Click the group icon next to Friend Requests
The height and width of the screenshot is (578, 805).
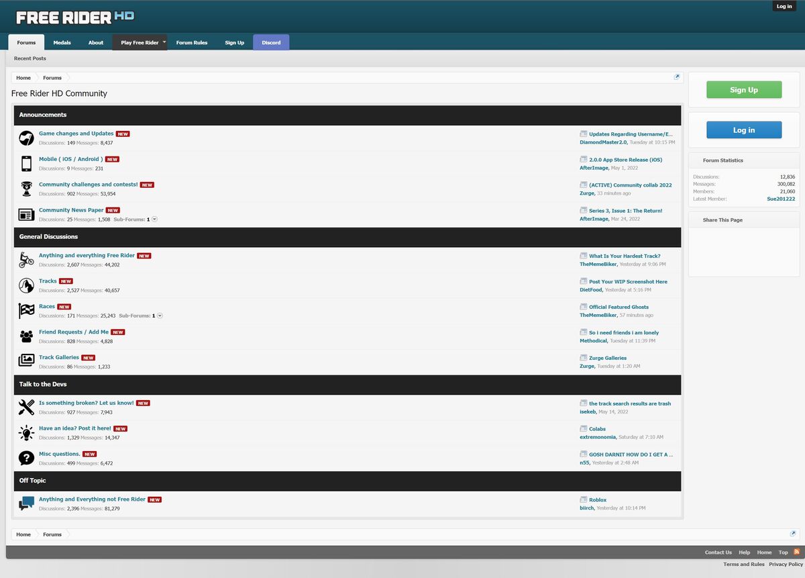(26, 336)
